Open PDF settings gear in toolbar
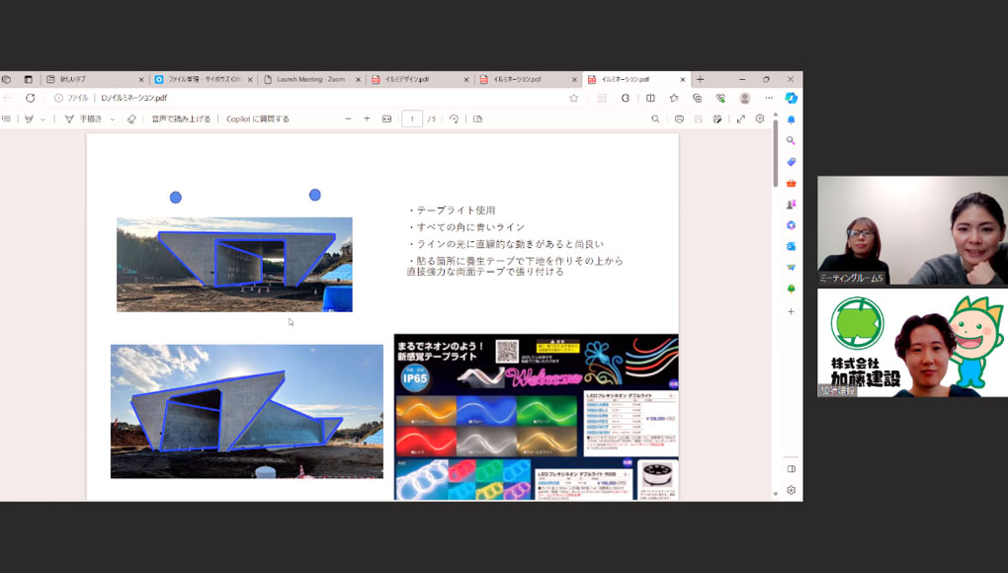Screen dimensions: 1008x573 [760, 119]
